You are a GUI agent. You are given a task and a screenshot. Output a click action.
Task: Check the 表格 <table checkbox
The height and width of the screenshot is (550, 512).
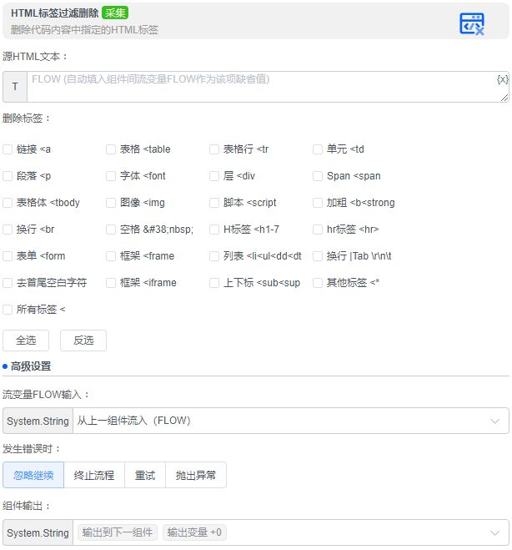pos(111,149)
